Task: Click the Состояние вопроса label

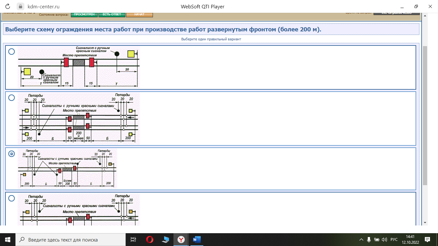Action: pos(54,15)
